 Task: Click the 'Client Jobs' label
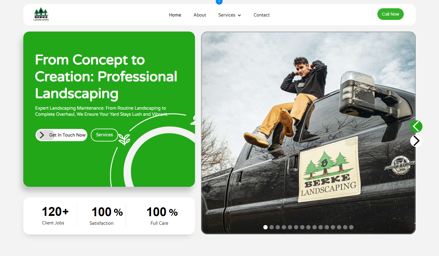click(53, 223)
